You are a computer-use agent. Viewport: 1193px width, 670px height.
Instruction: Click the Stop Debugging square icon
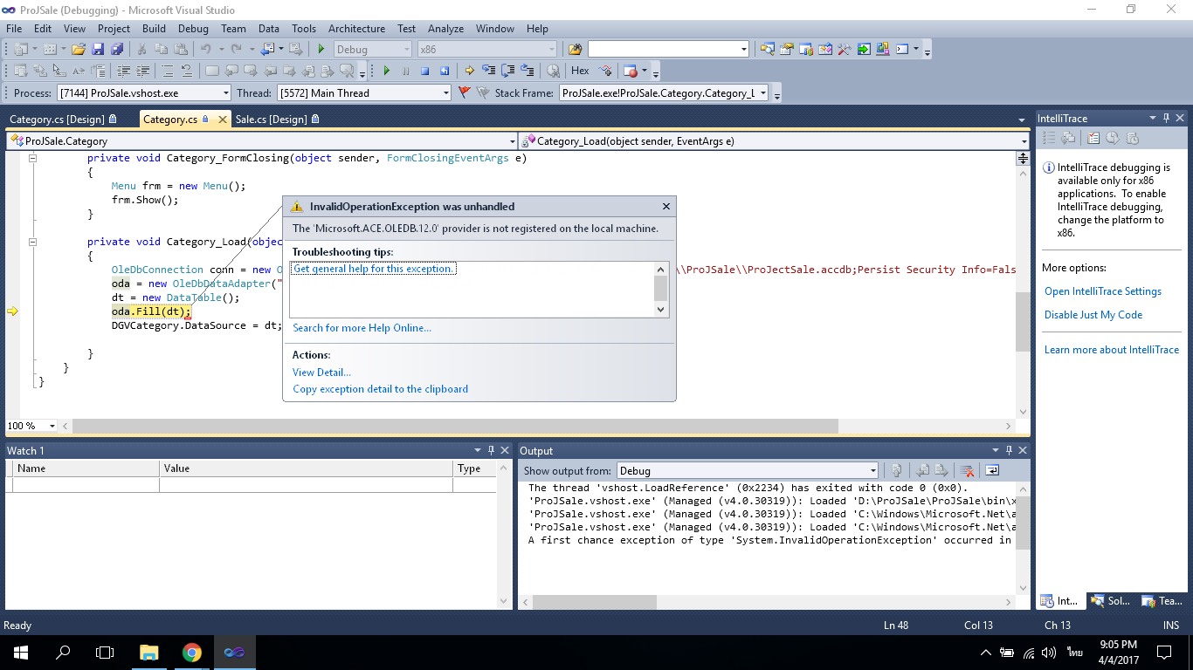coord(424,71)
